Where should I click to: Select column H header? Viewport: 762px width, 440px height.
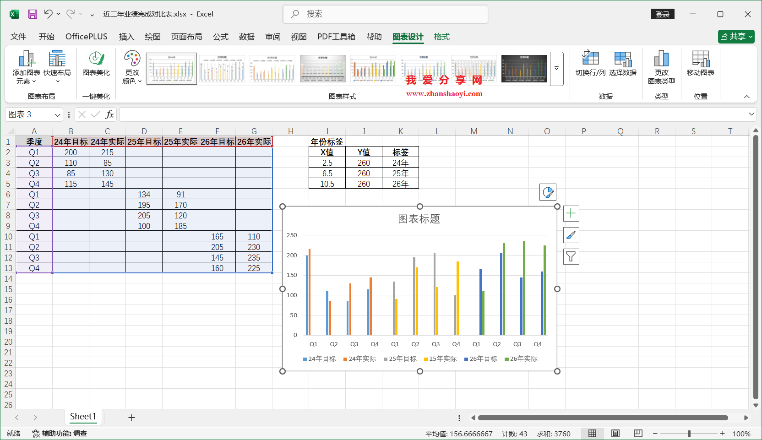pos(291,131)
